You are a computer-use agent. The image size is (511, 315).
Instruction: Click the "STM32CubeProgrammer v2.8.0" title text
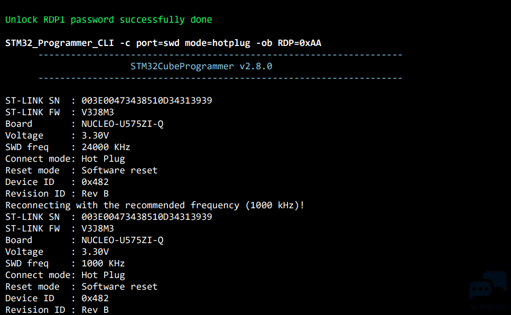click(x=201, y=67)
